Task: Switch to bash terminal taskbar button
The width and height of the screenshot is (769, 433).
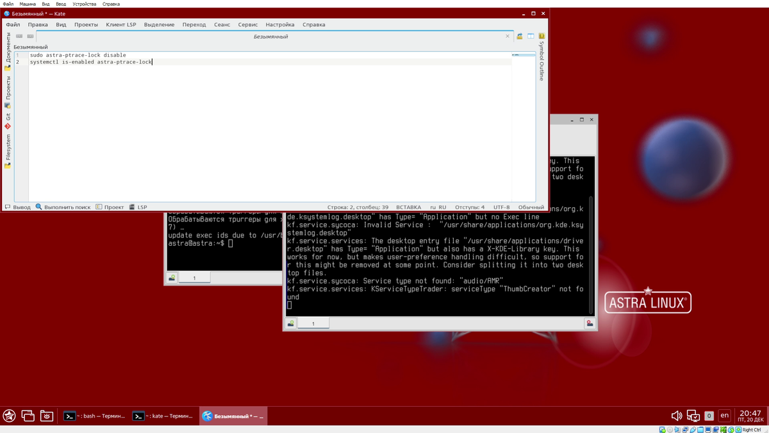Action: (94, 416)
